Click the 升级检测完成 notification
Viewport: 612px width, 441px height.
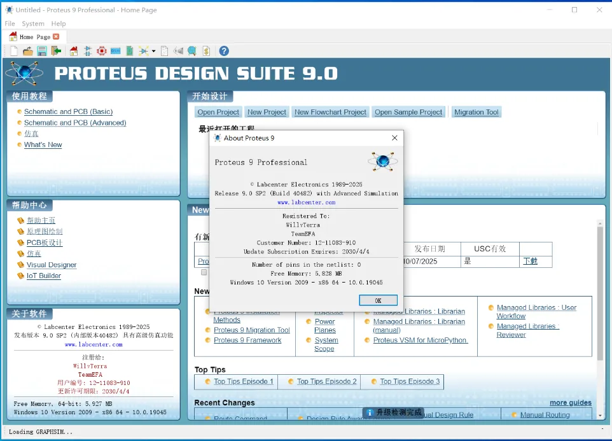tap(393, 412)
